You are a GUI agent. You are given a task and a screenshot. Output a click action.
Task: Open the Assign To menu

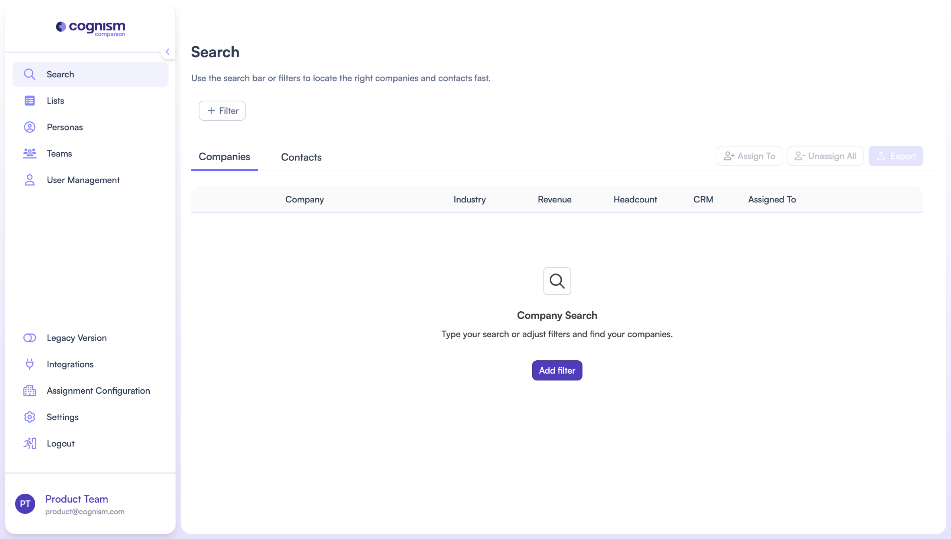coord(749,156)
